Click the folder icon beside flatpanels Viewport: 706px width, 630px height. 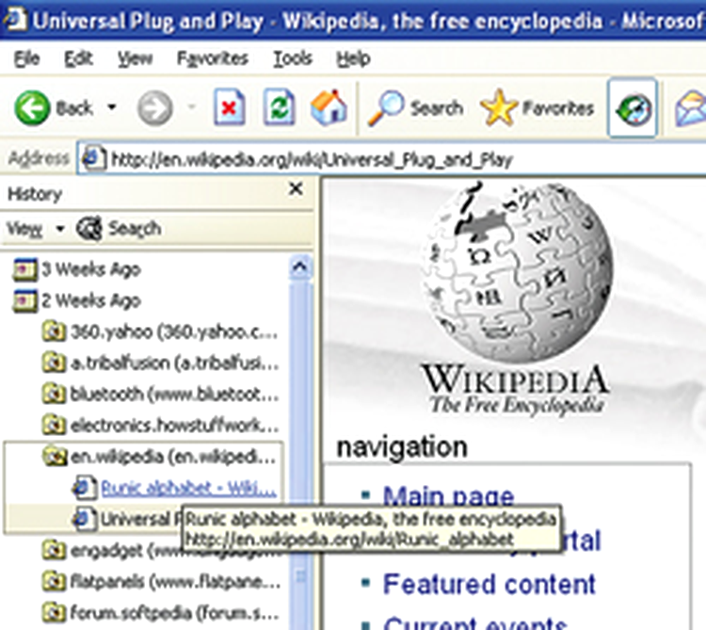tap(54, 582)
